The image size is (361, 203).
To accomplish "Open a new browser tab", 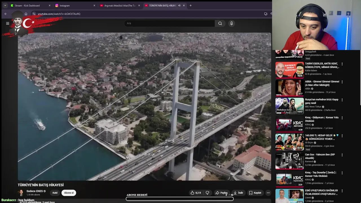I will click(191, 5).
